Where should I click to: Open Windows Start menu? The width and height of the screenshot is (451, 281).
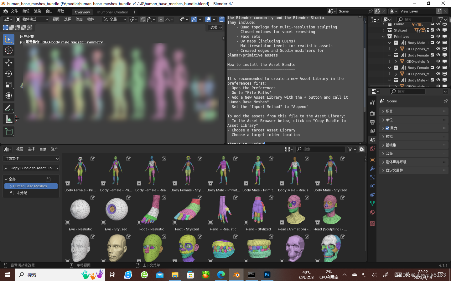[x=8, y=275]
